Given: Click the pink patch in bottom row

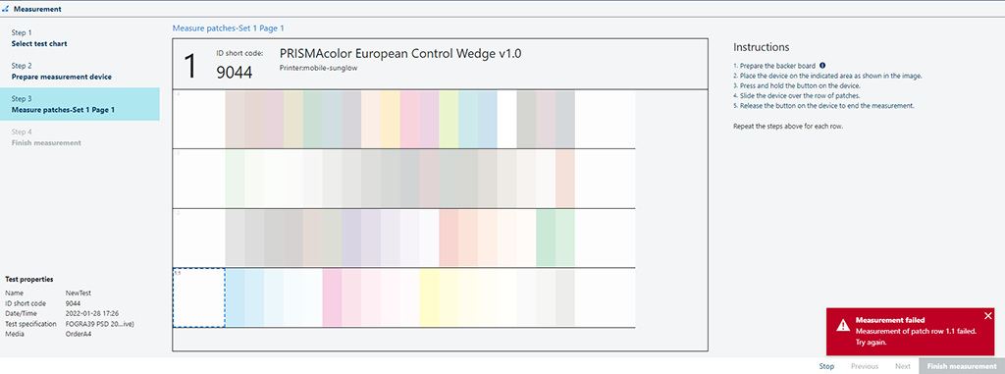Looking at the screenshot, I should pyautogui.click(x=332, y=297).
